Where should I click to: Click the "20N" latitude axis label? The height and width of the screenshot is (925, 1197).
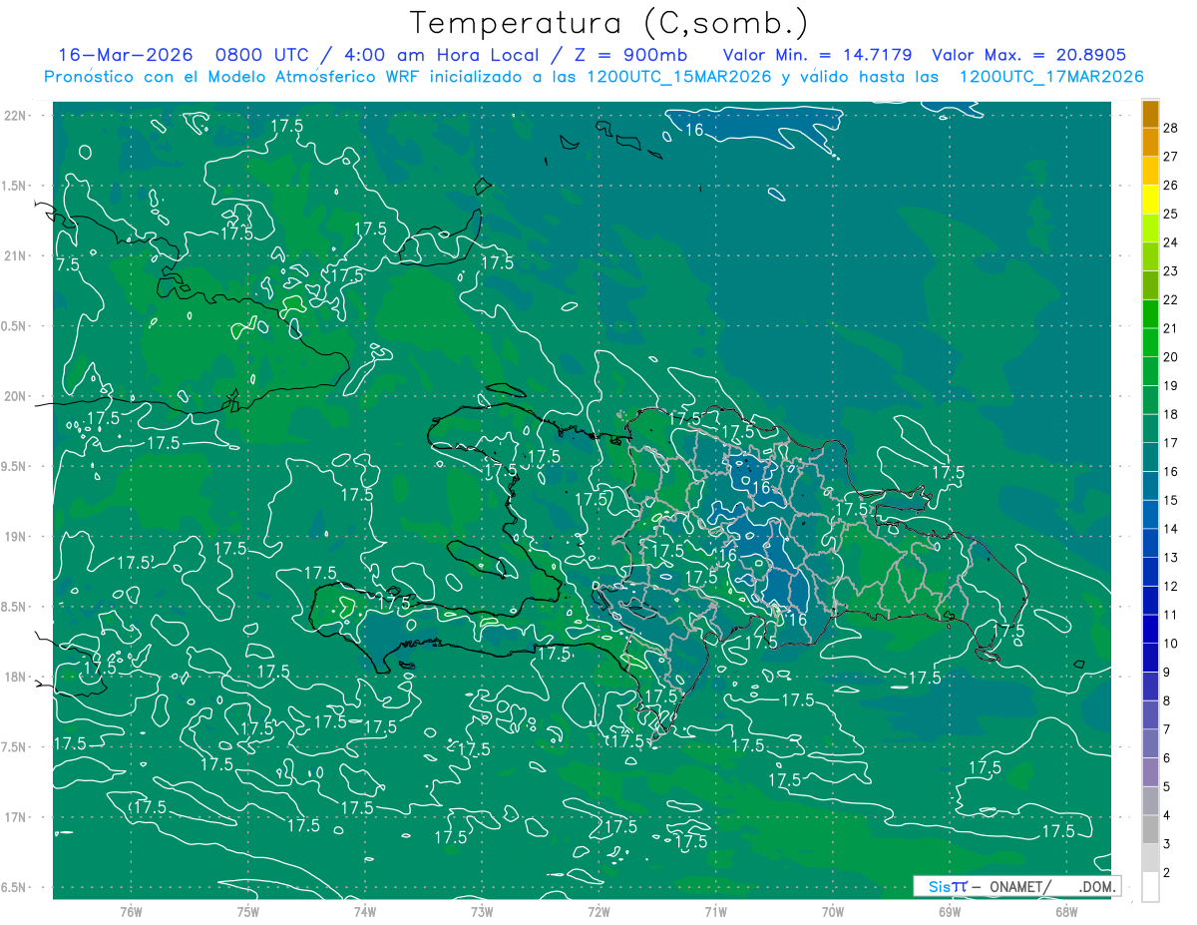tap(14, 396)
